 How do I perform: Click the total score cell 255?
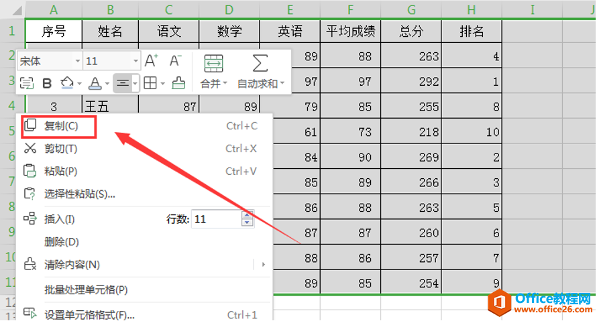(x=411, y=106)
